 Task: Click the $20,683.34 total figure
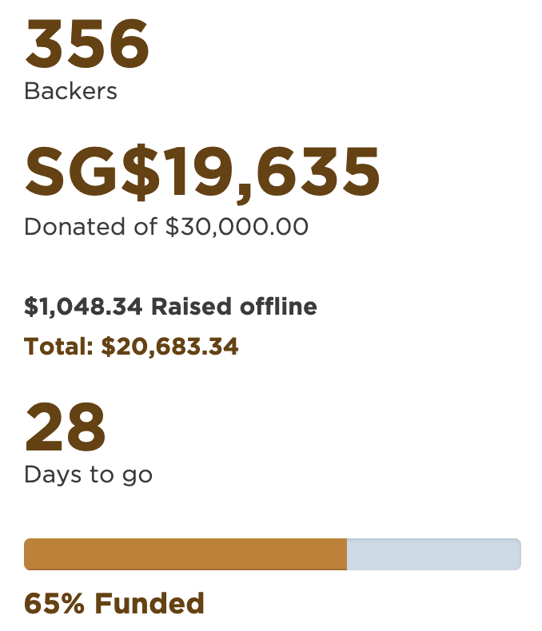click(169, 347)
